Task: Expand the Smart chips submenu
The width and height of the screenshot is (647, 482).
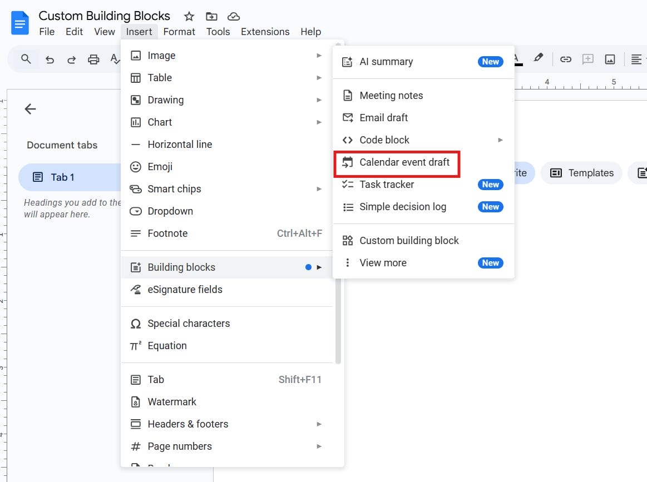Action: click(x=226, y=189)
